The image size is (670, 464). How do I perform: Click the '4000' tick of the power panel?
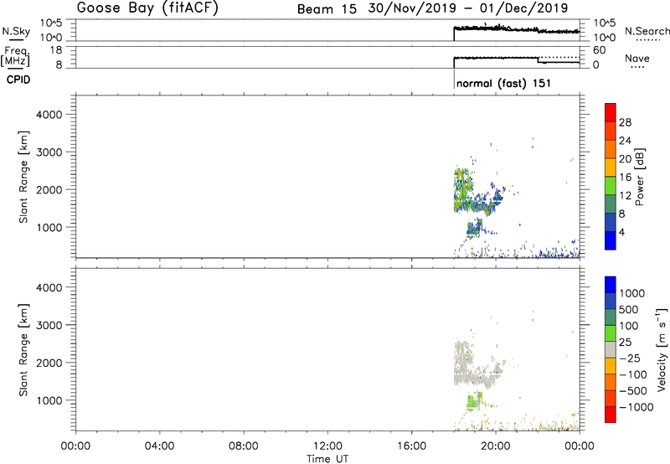click(49, 115)
